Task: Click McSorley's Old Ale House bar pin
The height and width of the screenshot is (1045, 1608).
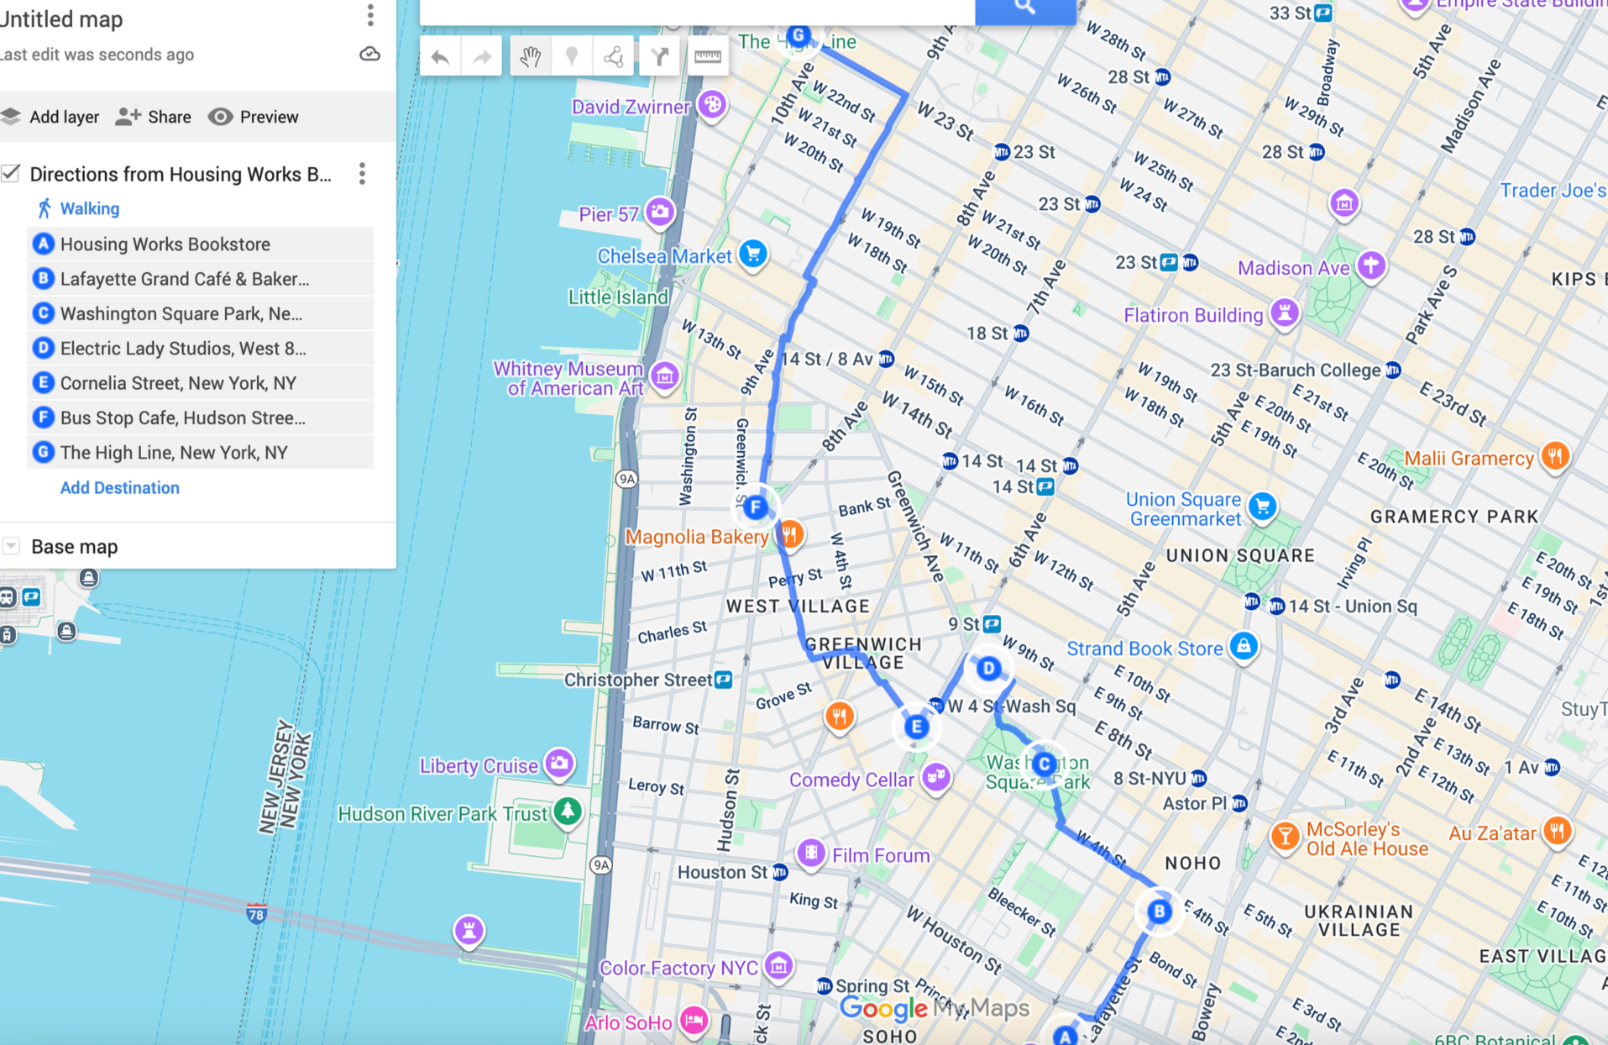Action: (x=1285, y=836)
